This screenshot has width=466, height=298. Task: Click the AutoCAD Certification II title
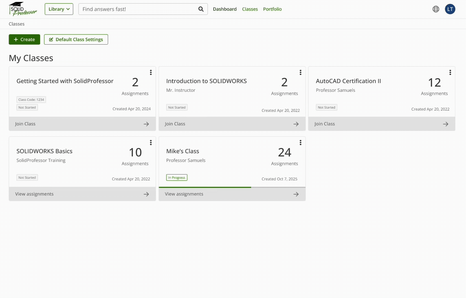point(349,81)
